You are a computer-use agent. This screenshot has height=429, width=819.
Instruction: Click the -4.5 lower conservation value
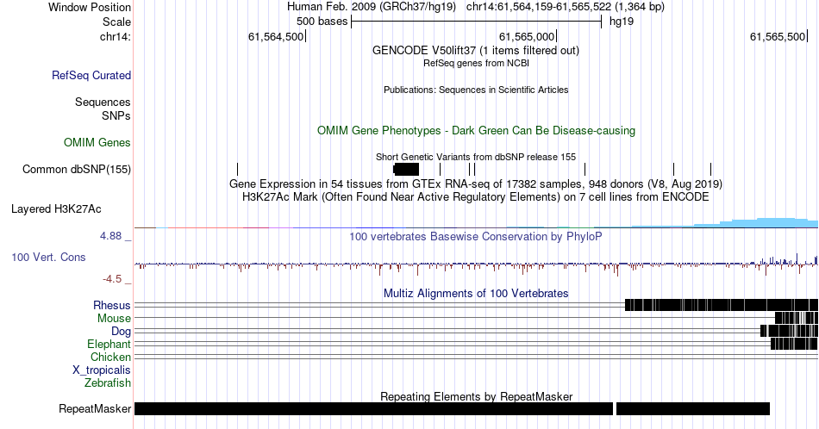coord(112,279)
